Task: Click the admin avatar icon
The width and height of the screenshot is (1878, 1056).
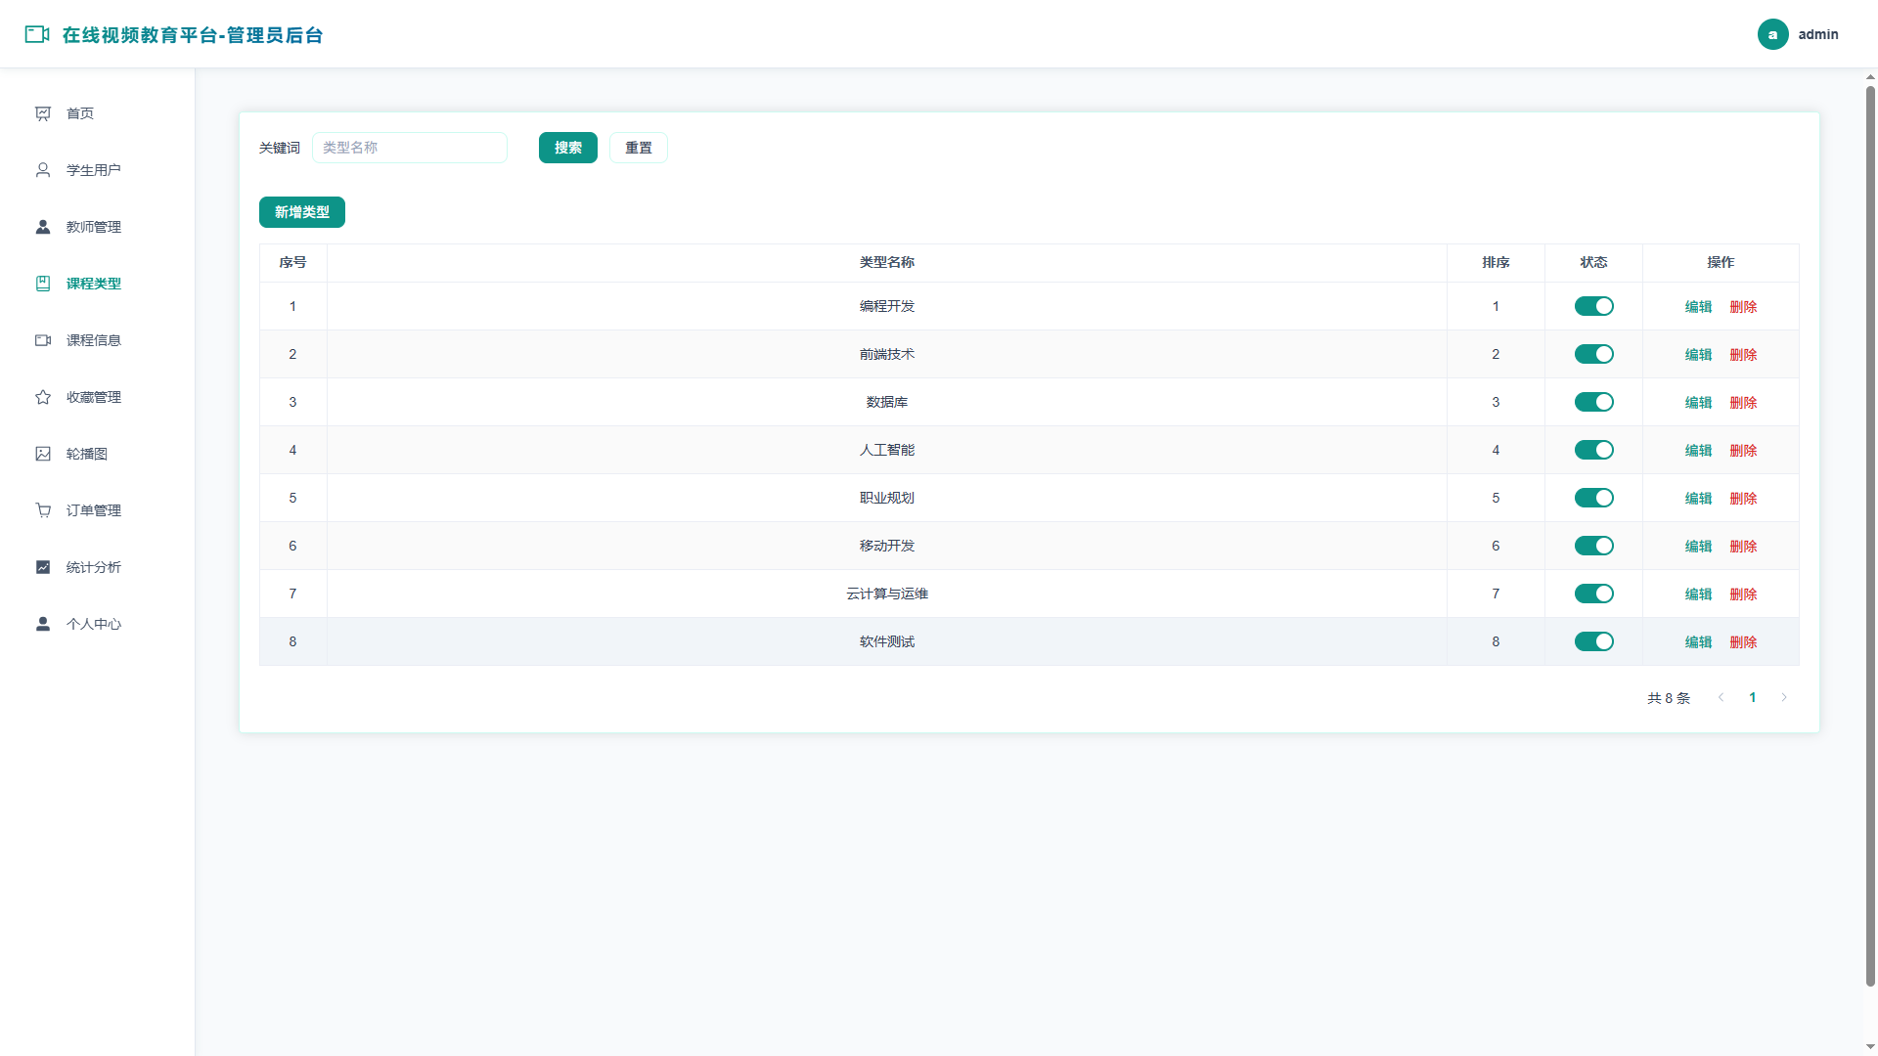Action: 1772,34
